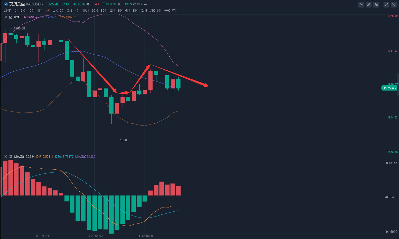Select the 6时 timeframe

pos(128,10)
